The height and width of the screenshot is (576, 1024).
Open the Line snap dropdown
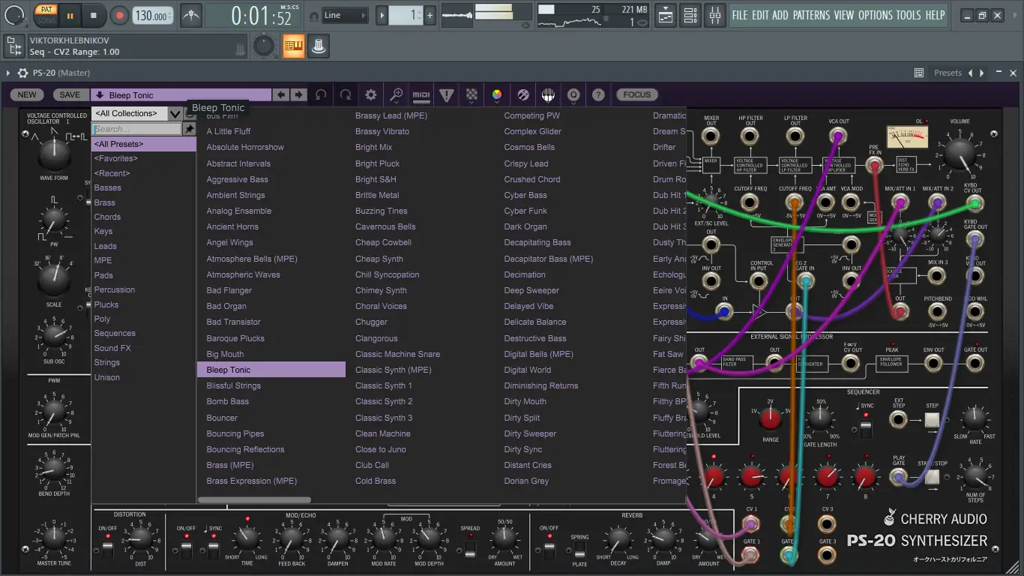345,15
